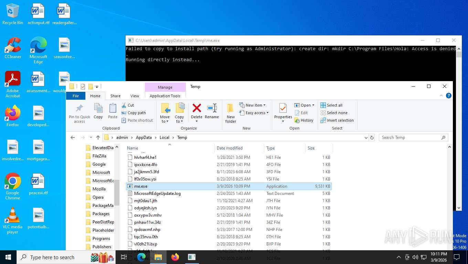The height and width of the screenshot is (264, 468).
Task: Click Local in the address path
Action: tap(164, 137)
